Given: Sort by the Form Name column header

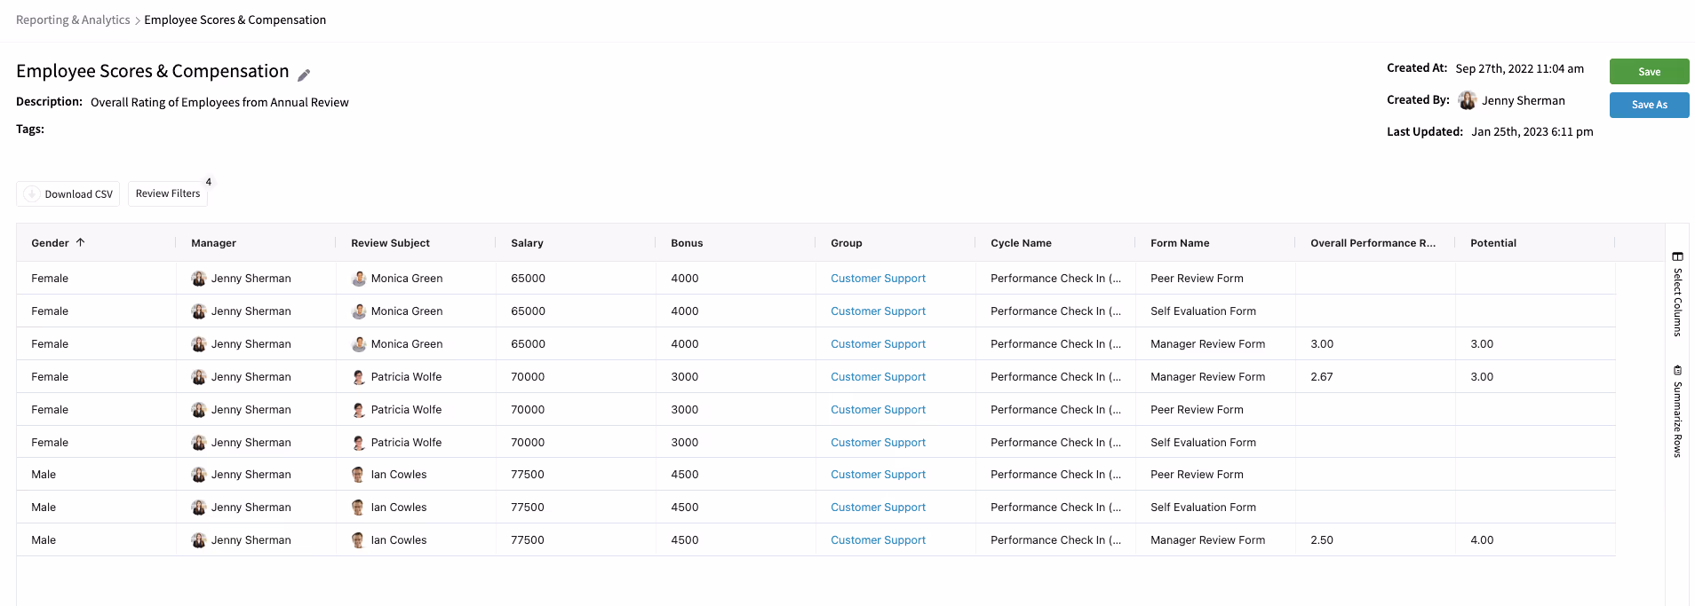Looking at the screenshot, I should coord(1180,243).
